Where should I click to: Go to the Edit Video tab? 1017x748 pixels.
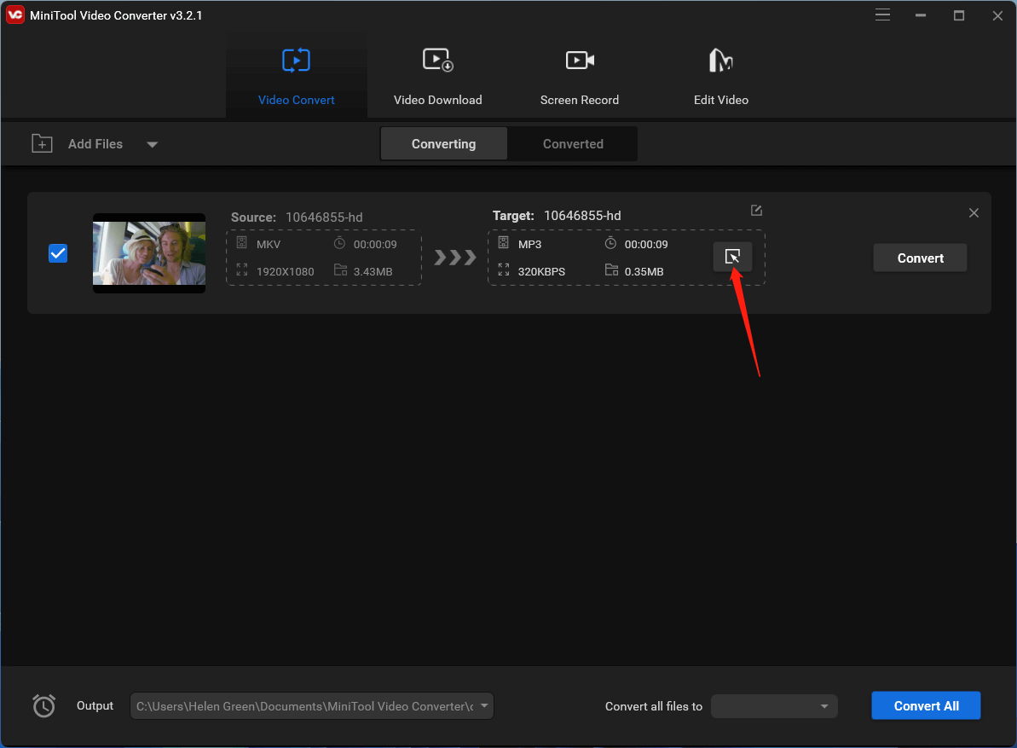tap(720, 75)
